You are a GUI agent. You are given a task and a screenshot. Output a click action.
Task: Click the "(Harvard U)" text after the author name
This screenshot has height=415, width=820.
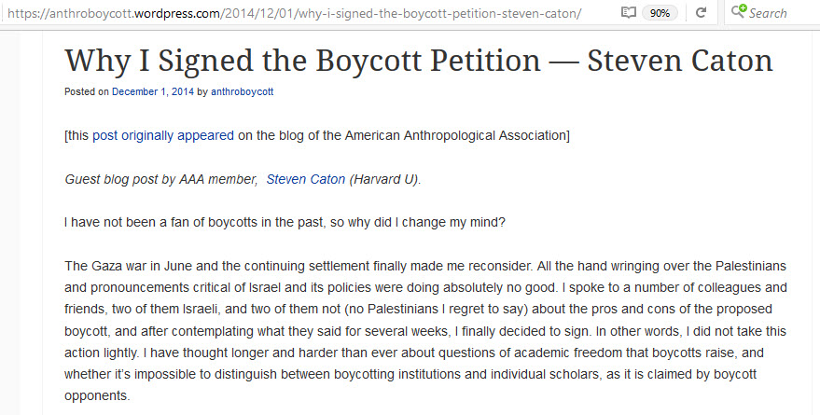(x=384, y=179)
